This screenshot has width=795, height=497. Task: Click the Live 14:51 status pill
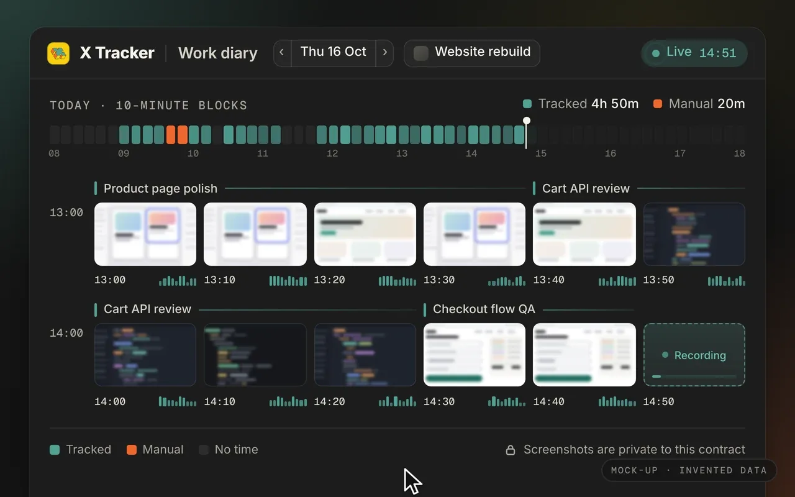694,53
